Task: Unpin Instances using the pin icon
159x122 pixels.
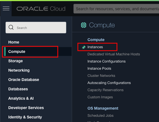Action: pyautogui.click(x=84, y=47)
